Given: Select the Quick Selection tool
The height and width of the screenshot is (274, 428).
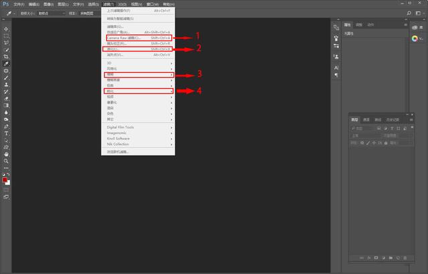Looking at the screenshot, I should click(x=6, y=50).
